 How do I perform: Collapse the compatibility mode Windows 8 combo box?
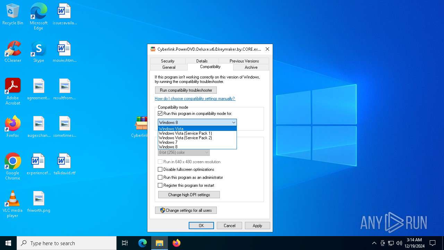[x=197, y=122]
